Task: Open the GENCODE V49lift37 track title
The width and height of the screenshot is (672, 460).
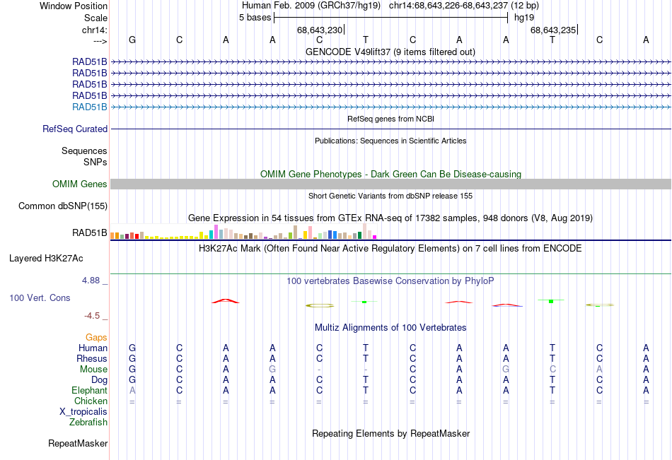Action: coord(390,52)
